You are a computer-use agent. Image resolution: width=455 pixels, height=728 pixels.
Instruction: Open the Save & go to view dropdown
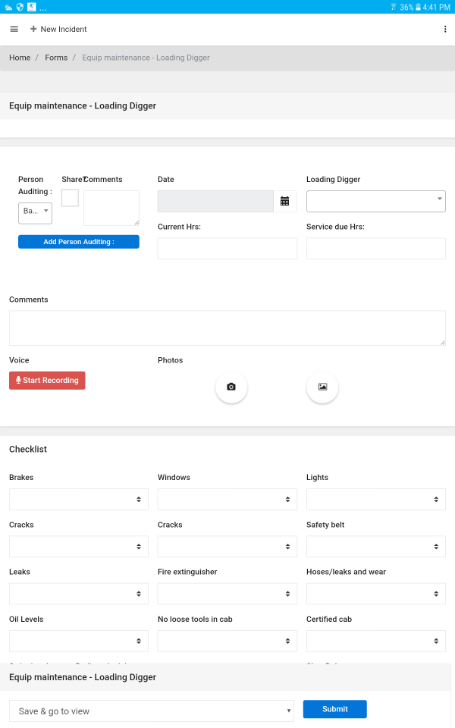pyautogui.click(x=151, y=709)
